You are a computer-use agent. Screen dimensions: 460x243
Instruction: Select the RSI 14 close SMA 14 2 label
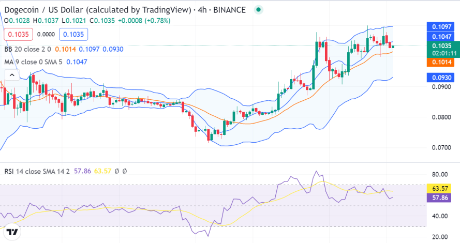(x=37, y=171)
